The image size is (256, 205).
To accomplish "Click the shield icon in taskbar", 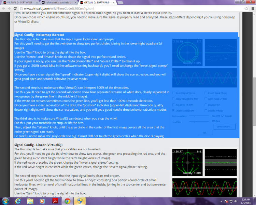I will click(x=80, y=201).
